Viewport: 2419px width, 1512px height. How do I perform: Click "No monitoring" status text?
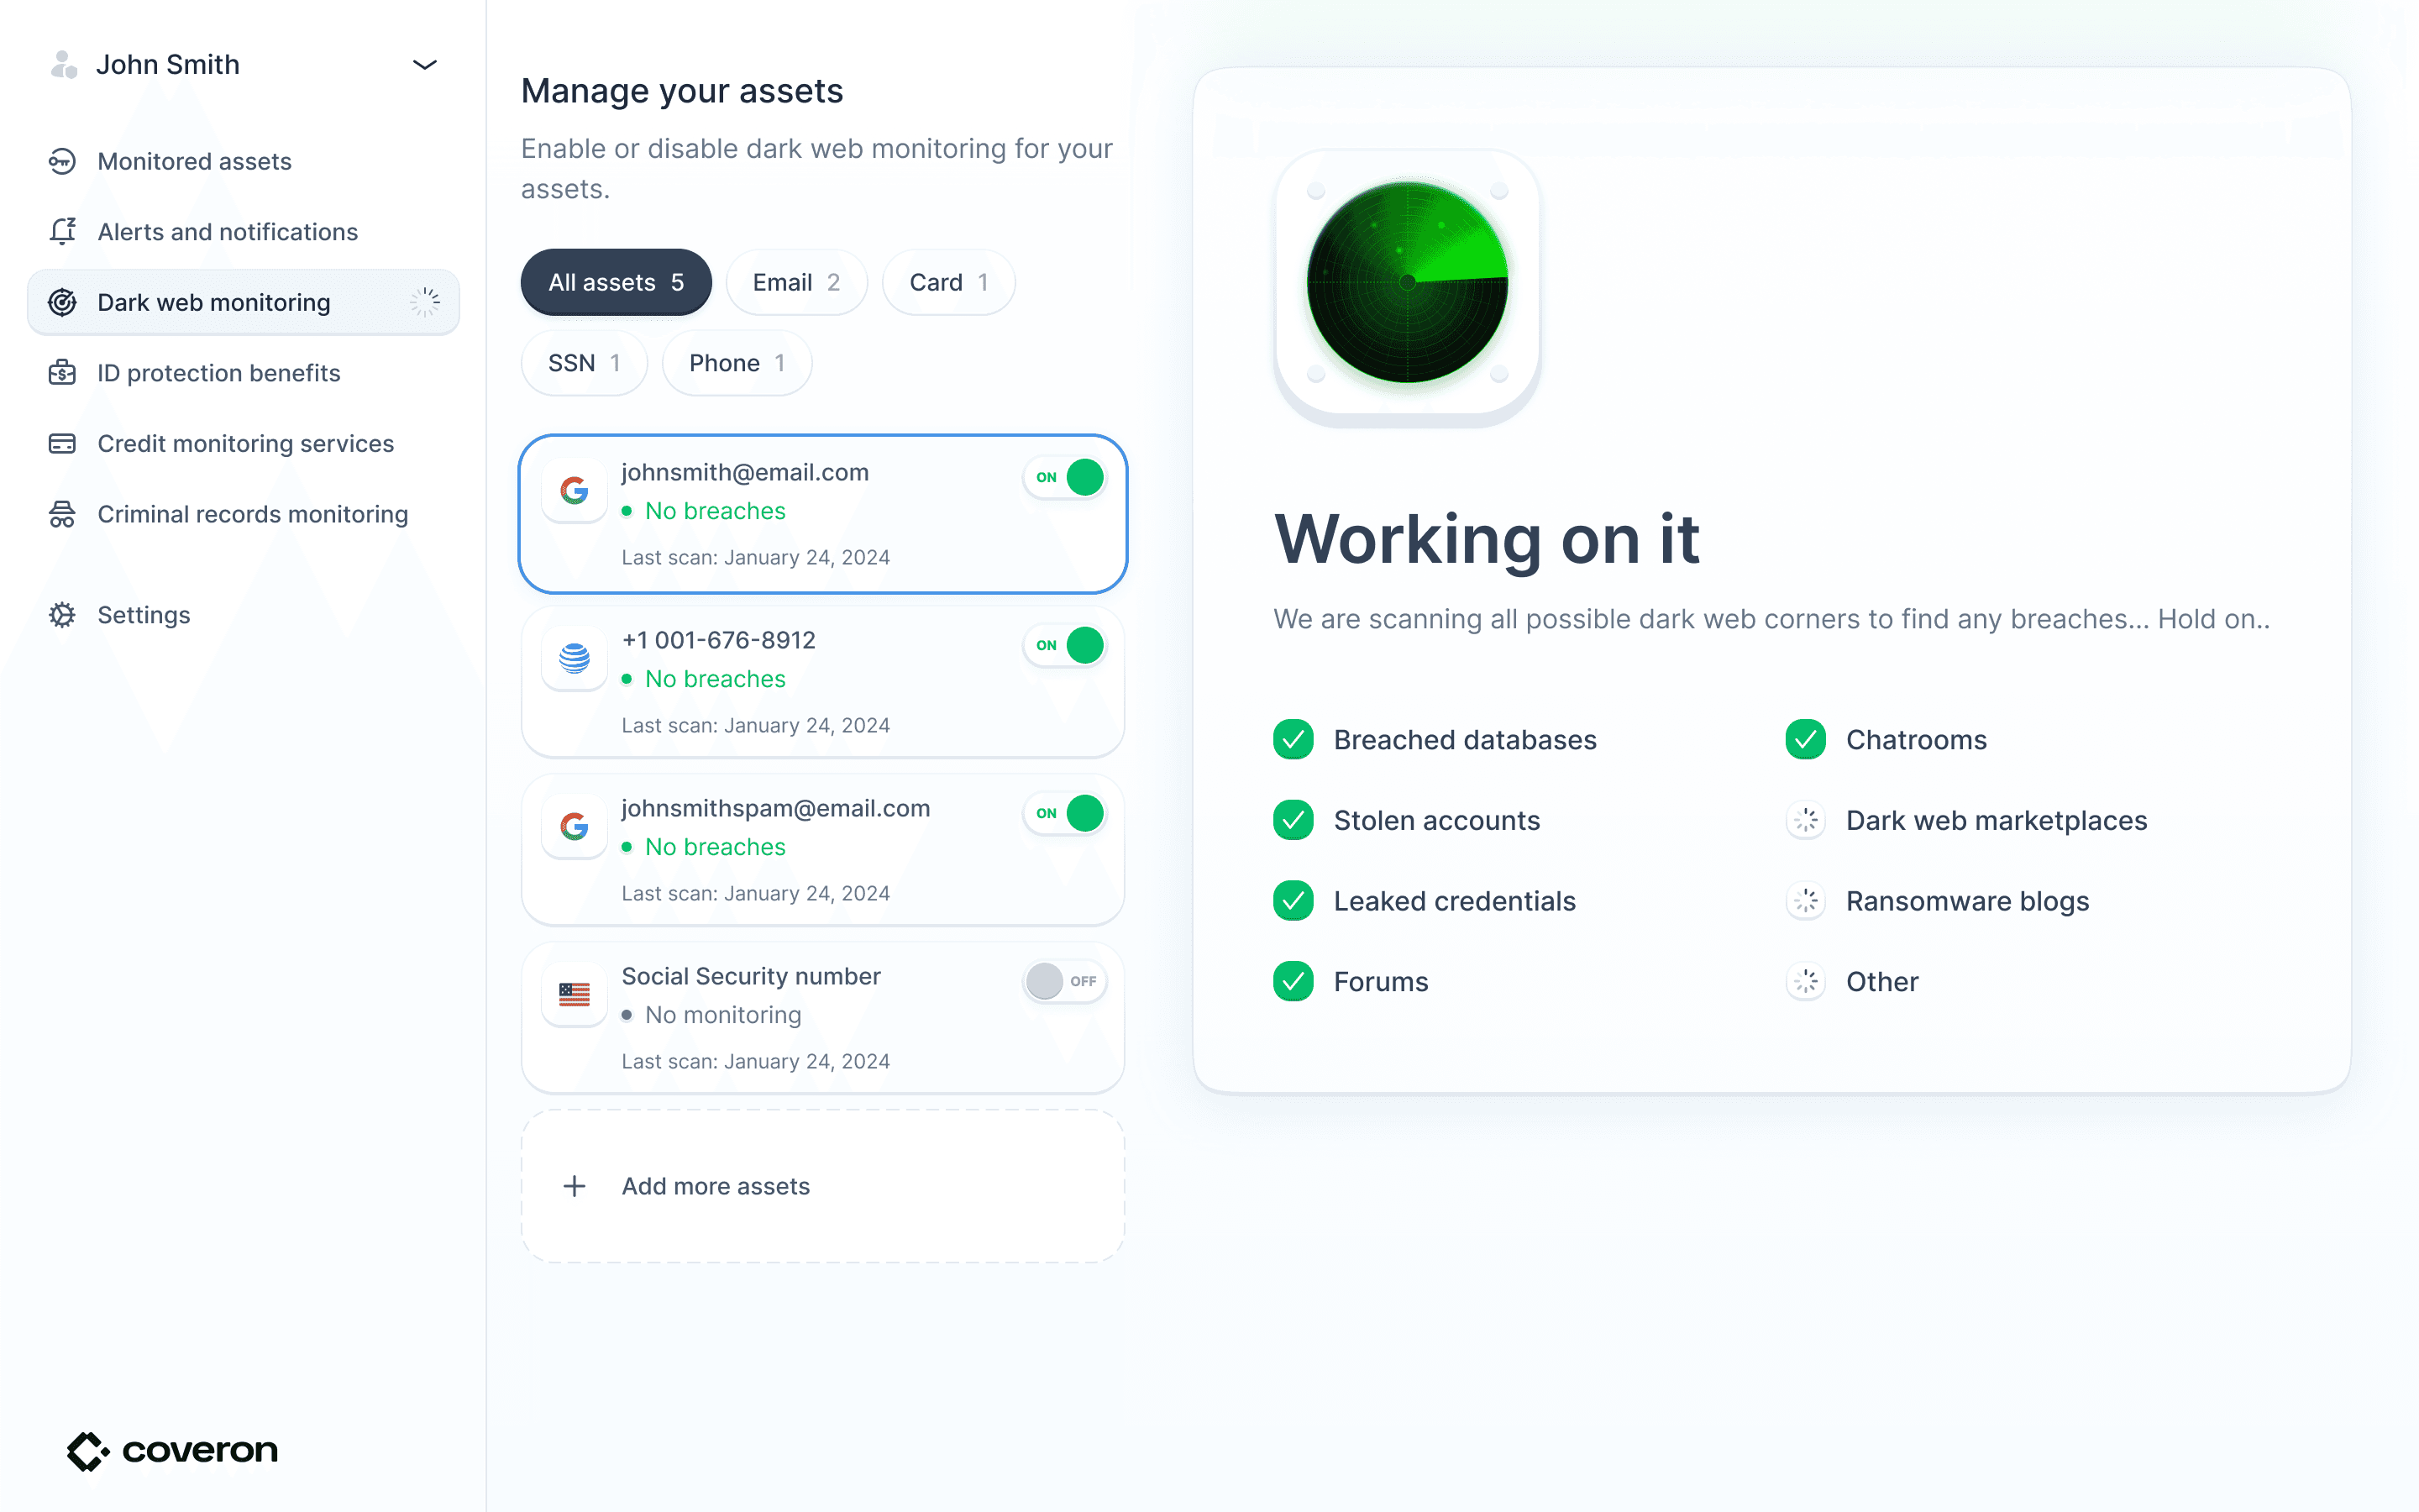click(x=722, y=1015)
